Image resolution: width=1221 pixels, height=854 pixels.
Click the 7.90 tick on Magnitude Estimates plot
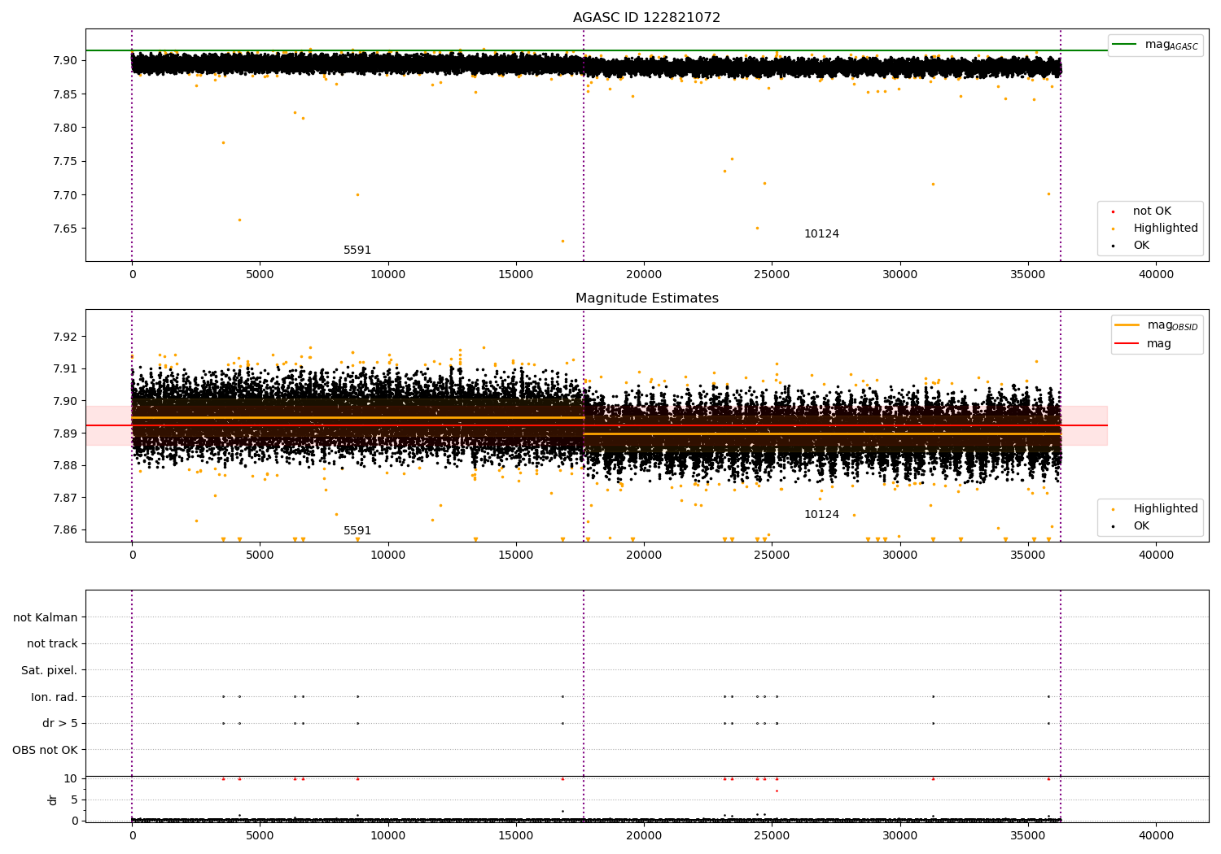click(x=65, y=401)
